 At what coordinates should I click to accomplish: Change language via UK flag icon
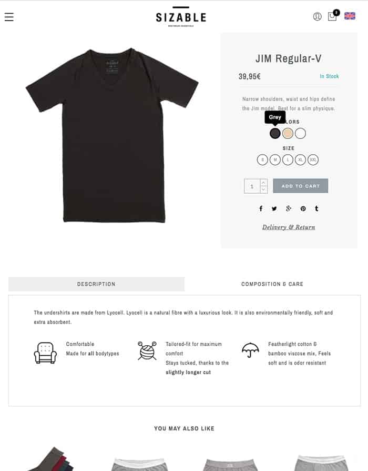pos(350,16)
